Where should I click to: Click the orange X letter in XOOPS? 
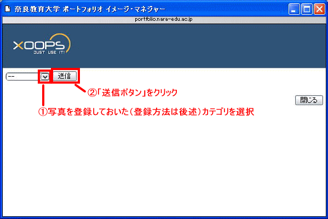tap(18, 45)
